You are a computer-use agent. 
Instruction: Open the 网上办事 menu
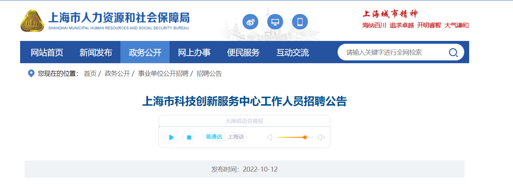point(194,52)
